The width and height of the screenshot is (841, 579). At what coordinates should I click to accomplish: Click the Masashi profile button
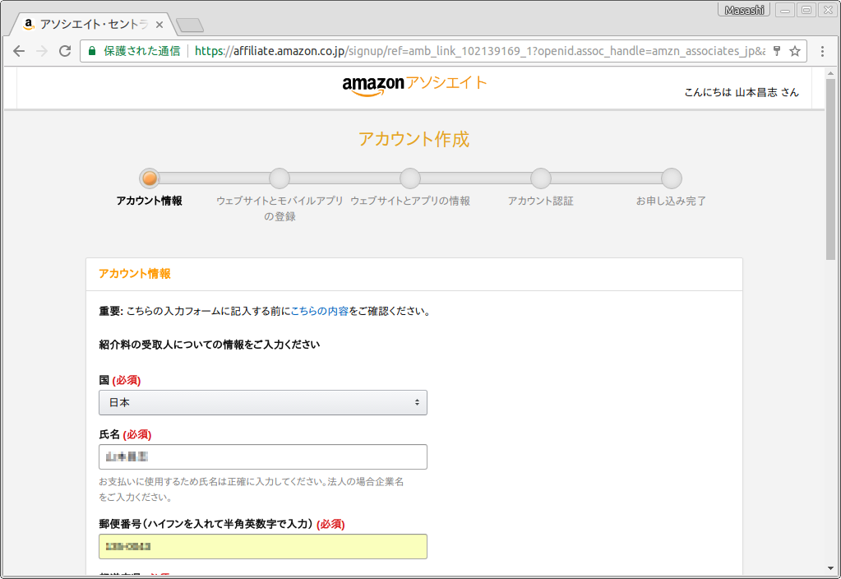pos(744,10)
